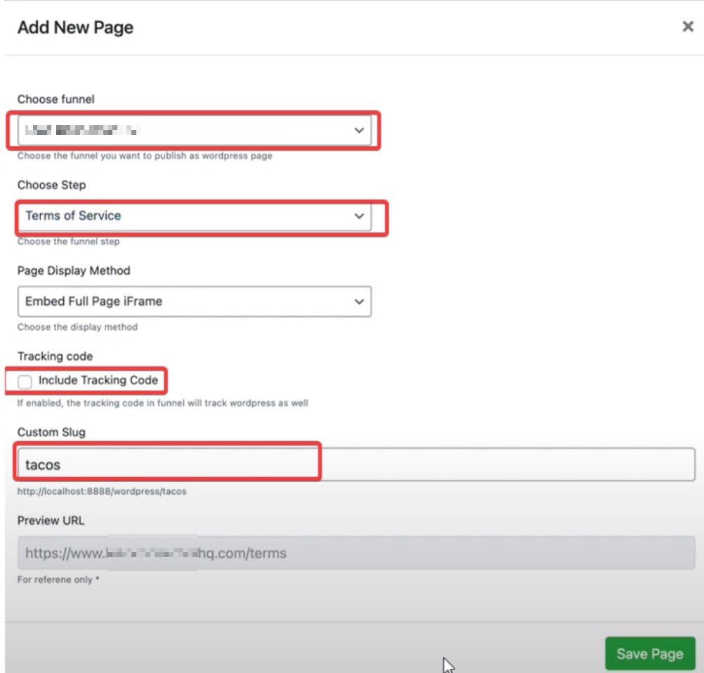Click the "Custom Slug" field label
This screenshot has width=704, height=673.
click(x=51, y=432)
